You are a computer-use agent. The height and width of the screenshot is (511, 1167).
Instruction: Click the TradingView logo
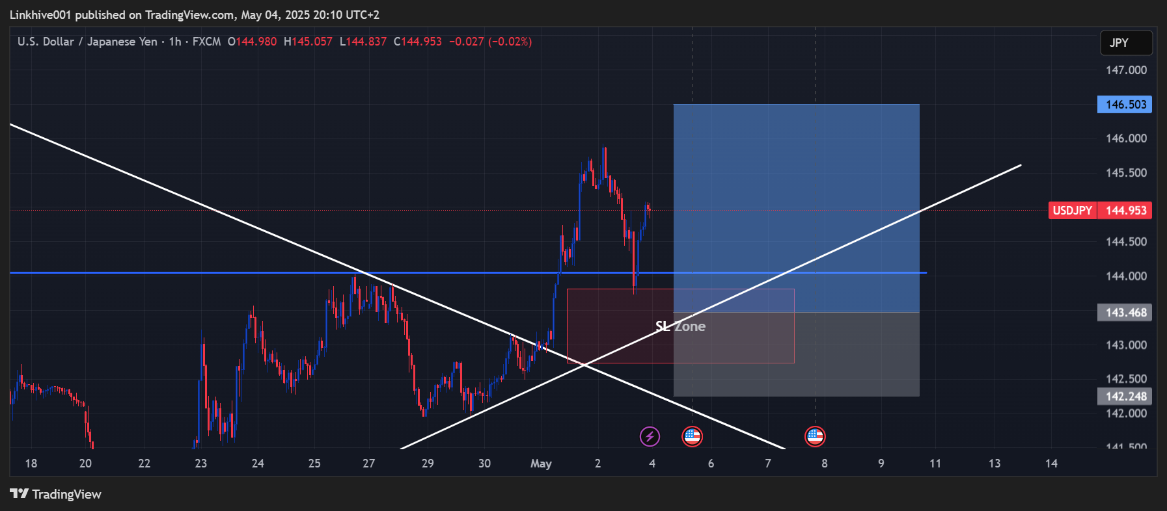point(56,494)
